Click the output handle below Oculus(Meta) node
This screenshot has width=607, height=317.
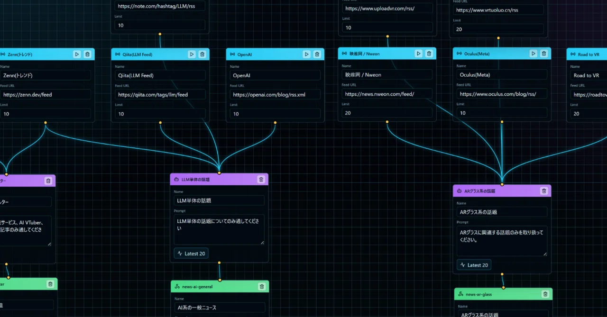pyautogui.click(x=502, y=122)
